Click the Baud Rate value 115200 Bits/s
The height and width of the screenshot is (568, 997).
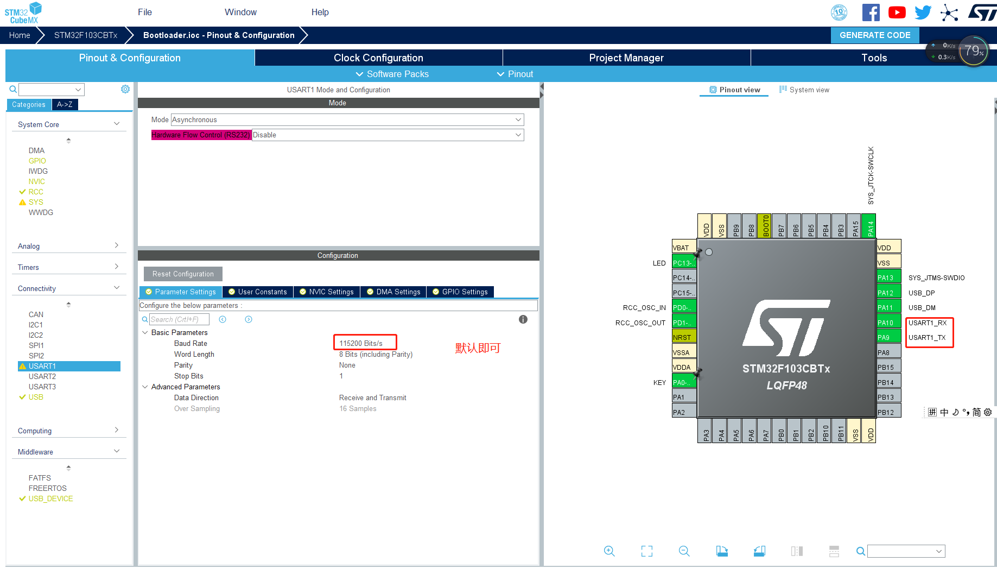(x=361, y=343)
